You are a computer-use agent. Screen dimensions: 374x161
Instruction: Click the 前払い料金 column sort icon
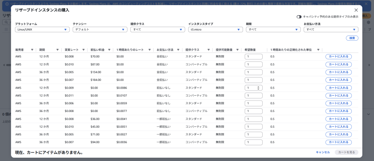tap(109, 50)
